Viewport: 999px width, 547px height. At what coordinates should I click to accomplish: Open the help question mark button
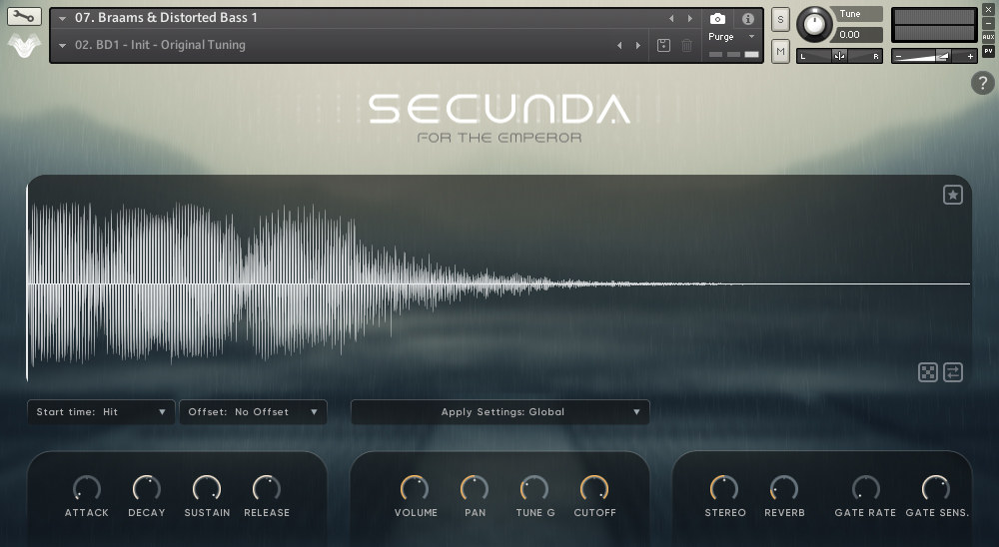pyautogui.click(x=982, y=84)
